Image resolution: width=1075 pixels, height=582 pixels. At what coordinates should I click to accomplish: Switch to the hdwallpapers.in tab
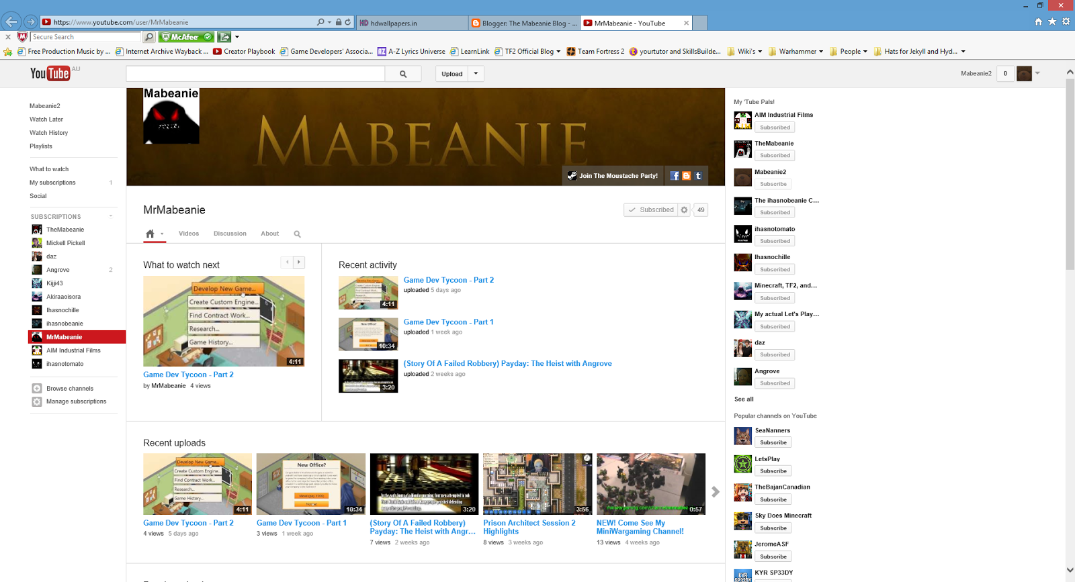412,23
